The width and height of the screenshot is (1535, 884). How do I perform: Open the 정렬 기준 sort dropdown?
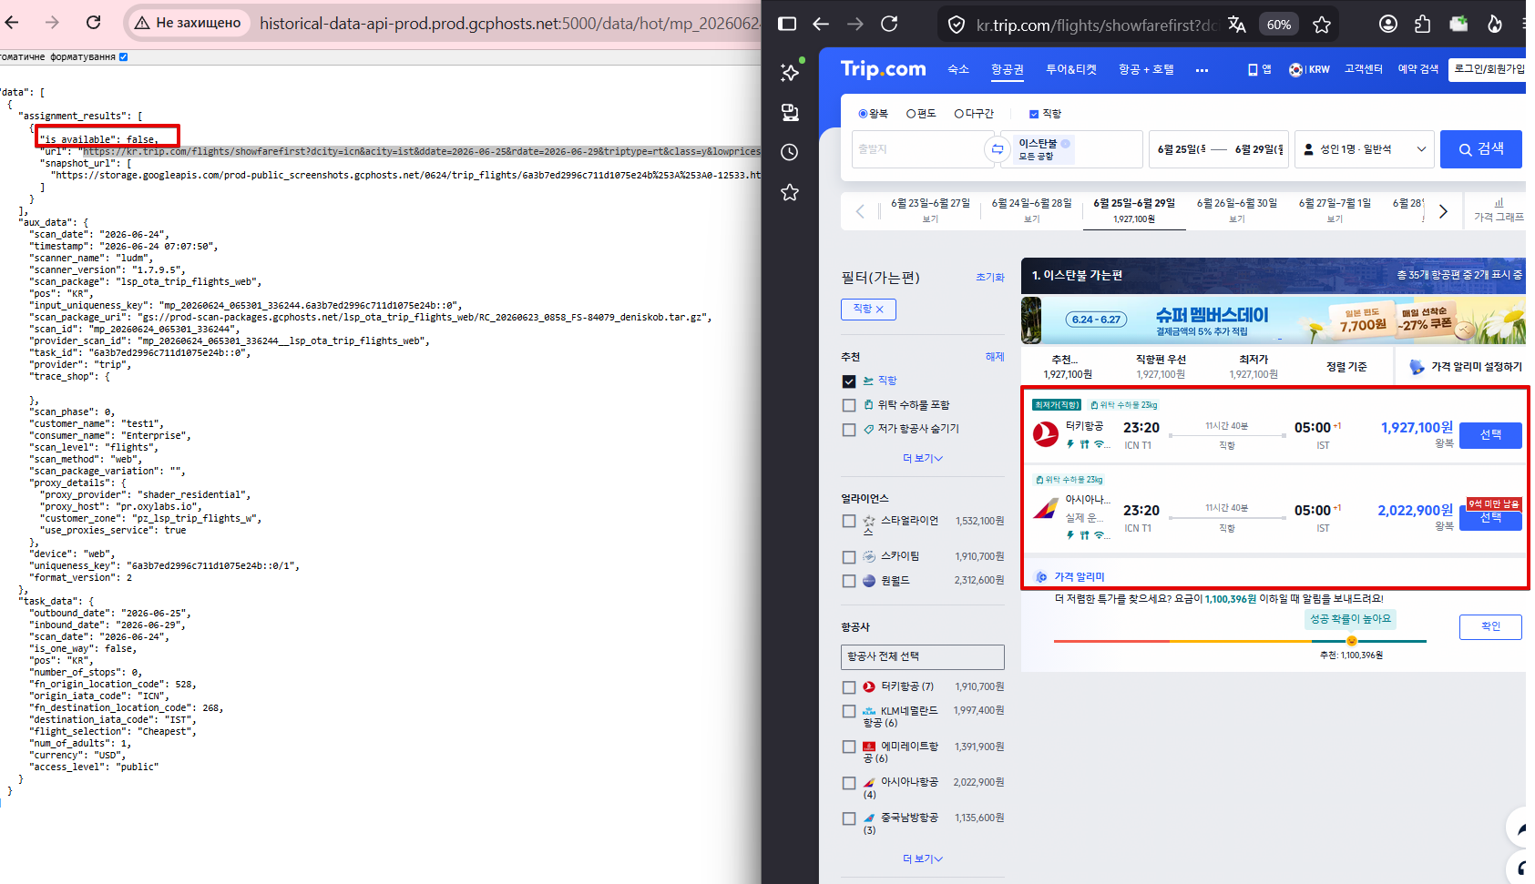[1346, 367]
